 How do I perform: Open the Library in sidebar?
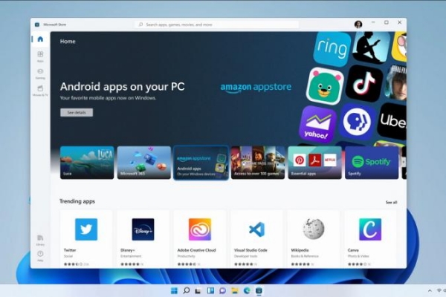point(40,239)
